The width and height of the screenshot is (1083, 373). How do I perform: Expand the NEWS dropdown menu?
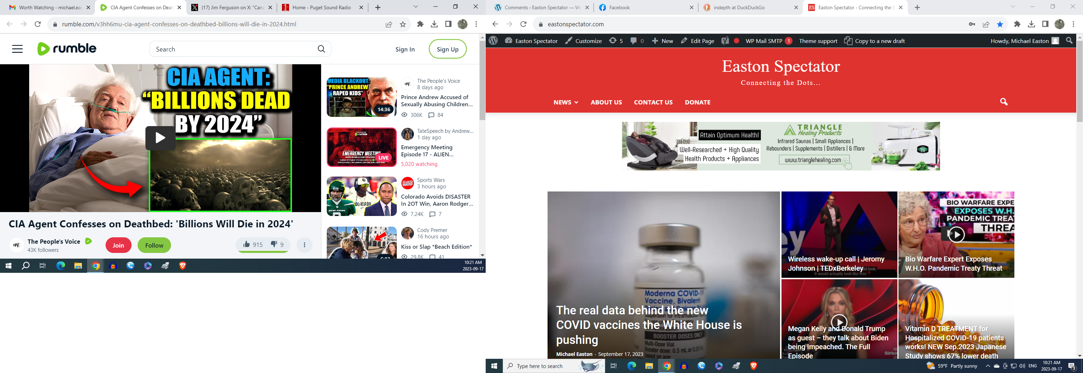pyautogui.click(x=565, y=102)
